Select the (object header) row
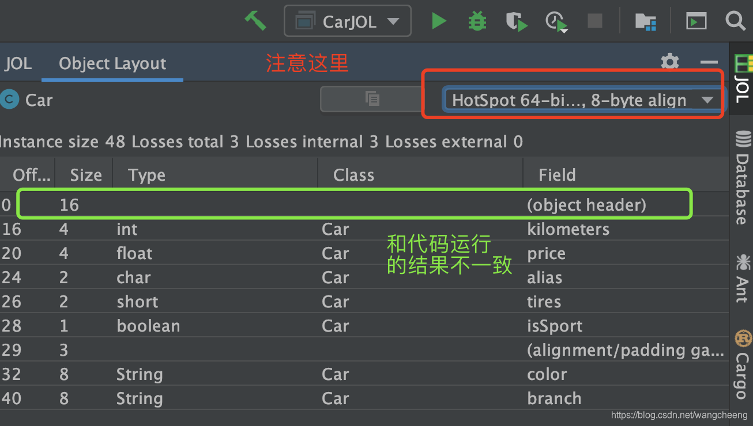The image size is (753, 426). 364,205
